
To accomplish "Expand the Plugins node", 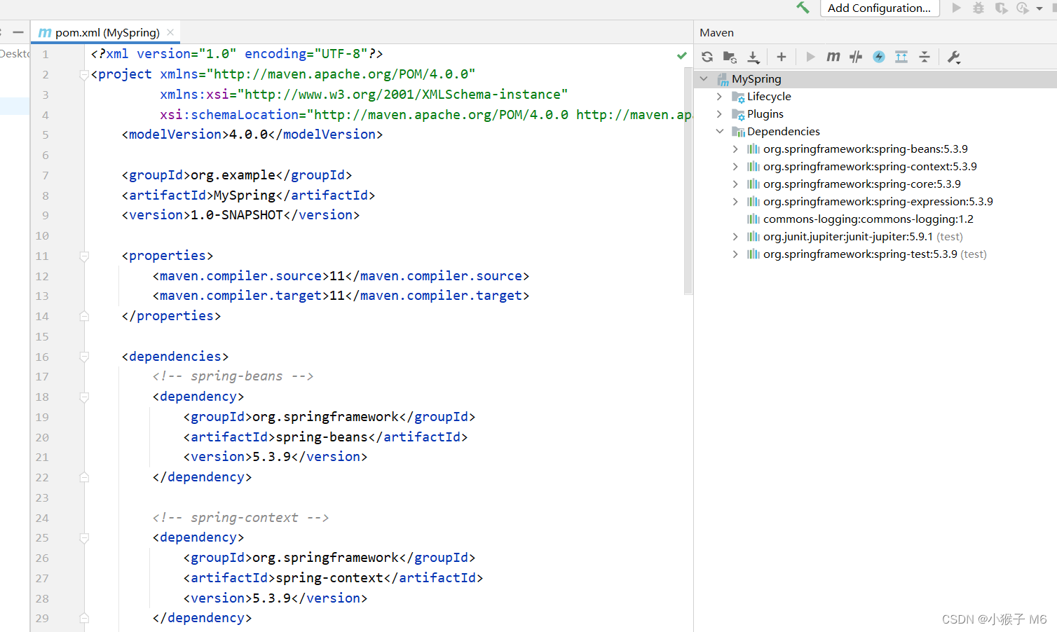I will coord(719,114).
